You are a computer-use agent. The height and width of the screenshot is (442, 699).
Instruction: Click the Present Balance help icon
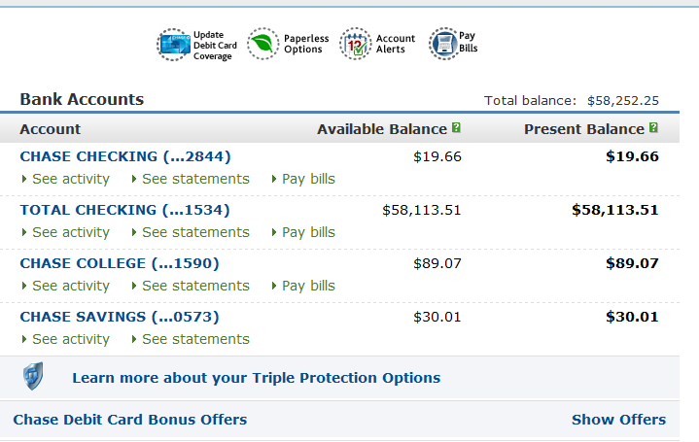click(x=653, y=128)
